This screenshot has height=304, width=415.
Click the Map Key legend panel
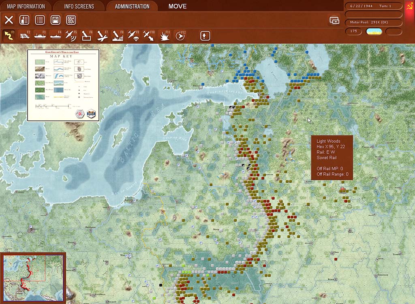coord(63,85)
